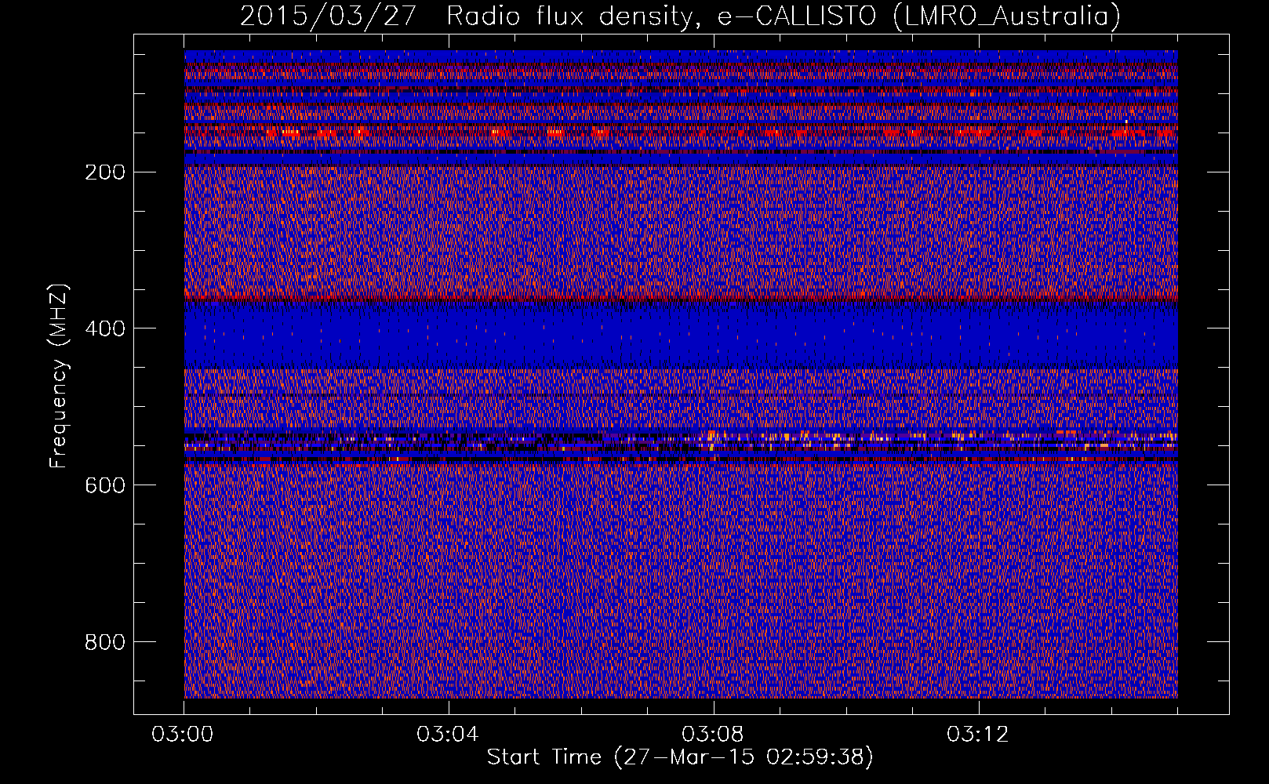Click the 03:00 time tick label
The image size is (1269, 784).
tap(184, 735)
